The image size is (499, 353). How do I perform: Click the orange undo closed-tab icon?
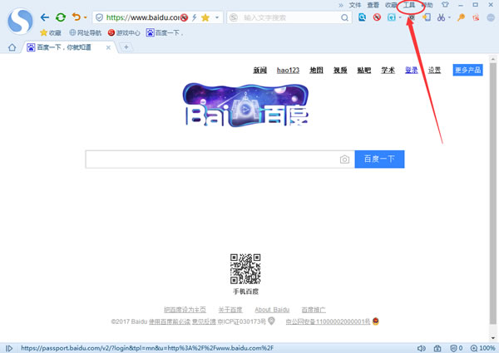tap(77, 17)
